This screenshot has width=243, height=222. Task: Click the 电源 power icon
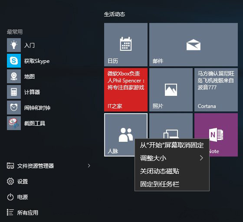tap(10, 197)
